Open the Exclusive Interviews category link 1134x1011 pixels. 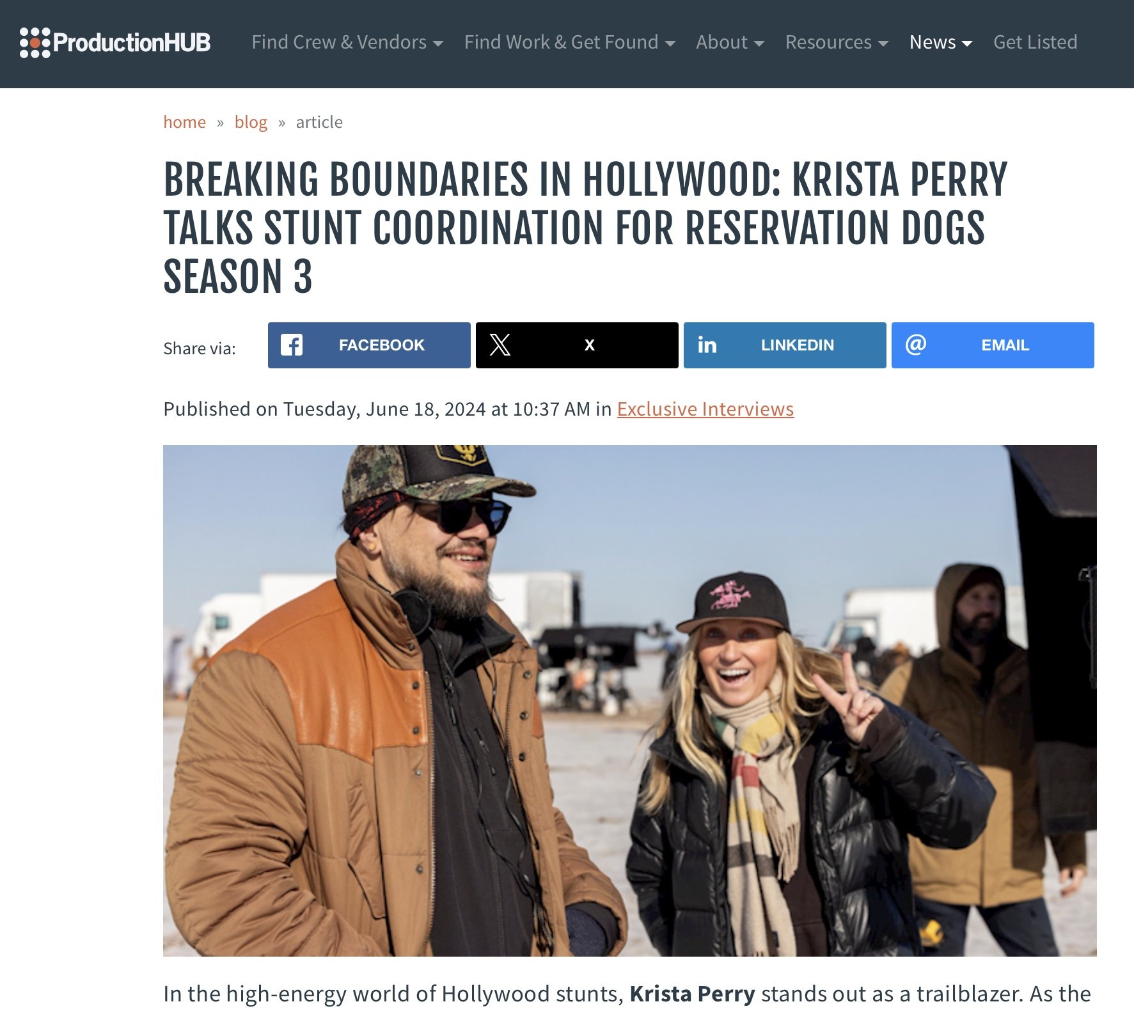click(x=705, y=409)
